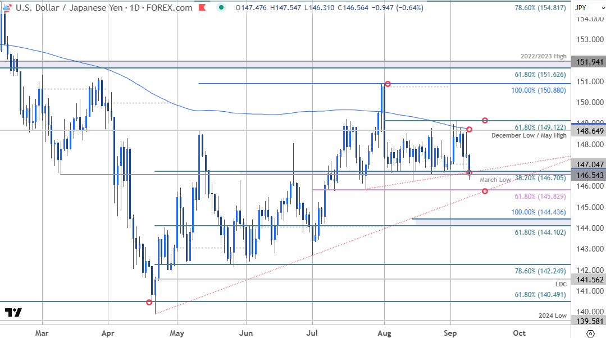Click the circled marker near the 149.122 level
Image resolution: width=606 pixels, height=338 pixels.
(484, 120)
